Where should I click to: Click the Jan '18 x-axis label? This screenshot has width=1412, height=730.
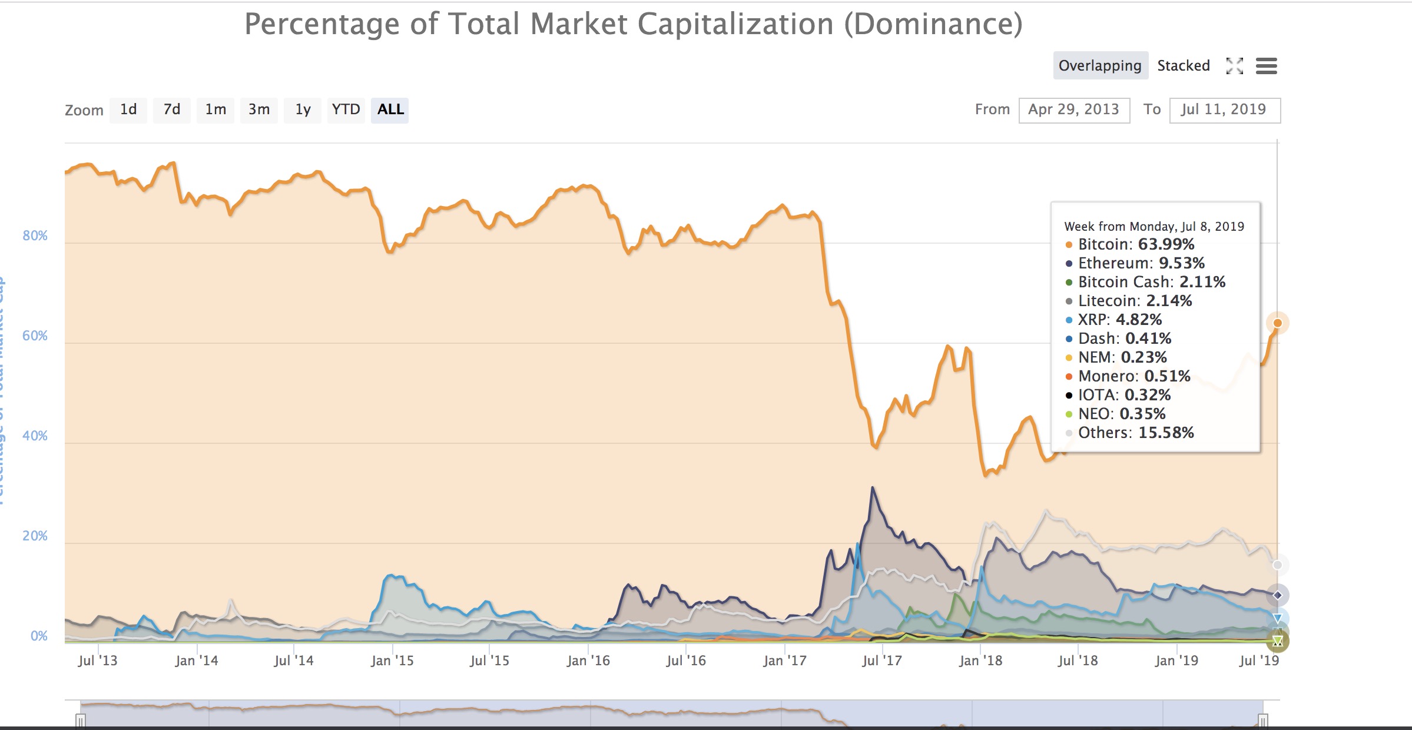(980, 661)
